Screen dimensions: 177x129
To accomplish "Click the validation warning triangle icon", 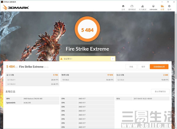I will pos(62,59).
